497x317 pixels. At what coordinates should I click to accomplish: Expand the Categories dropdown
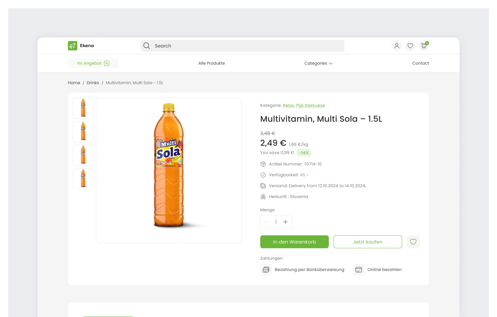[x=318, y=63]
